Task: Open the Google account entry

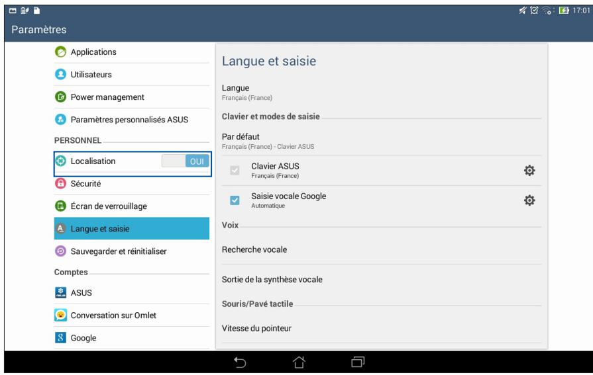Action: (132, 337)
